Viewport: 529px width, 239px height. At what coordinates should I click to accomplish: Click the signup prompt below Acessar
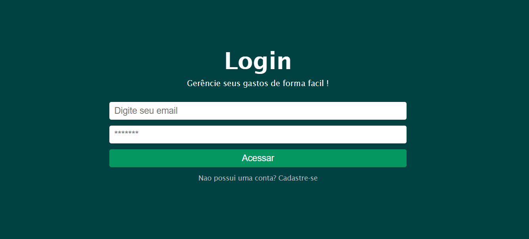[258, 178]
